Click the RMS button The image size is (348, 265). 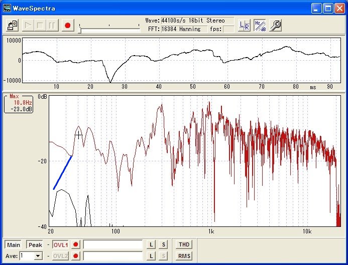[x=184, y=256]
